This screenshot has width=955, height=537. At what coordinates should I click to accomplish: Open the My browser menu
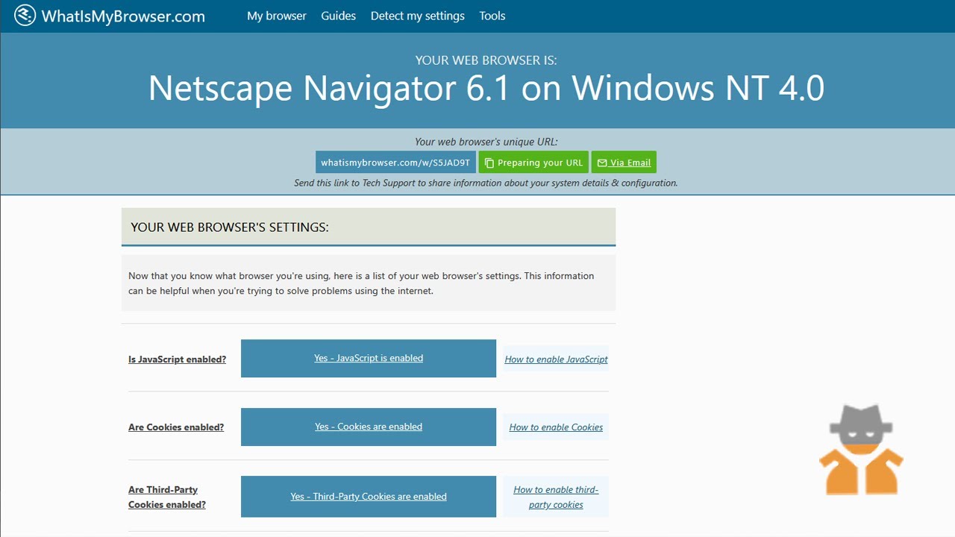click(x=277, y=16)
